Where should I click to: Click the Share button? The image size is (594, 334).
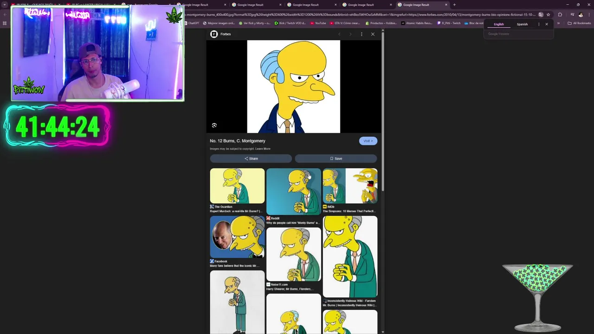point(251,159)
